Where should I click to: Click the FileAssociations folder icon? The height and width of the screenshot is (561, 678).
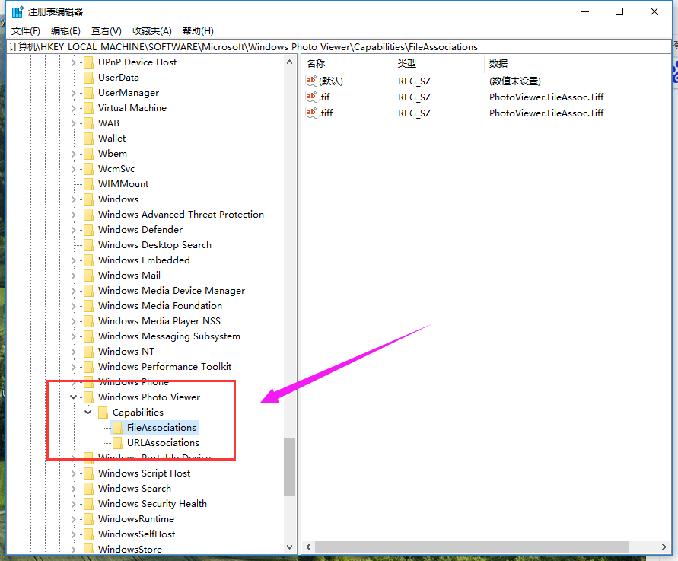[x=116, y=427]
